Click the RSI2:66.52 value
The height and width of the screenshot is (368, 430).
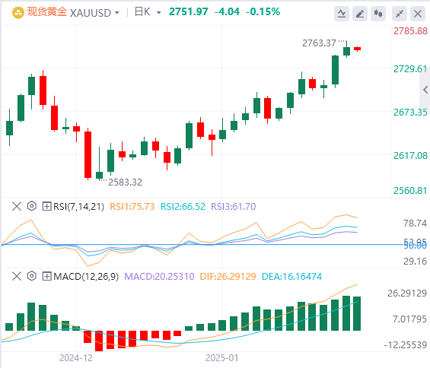pos(183,206)
